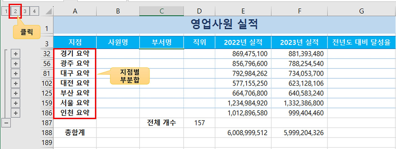
Task: Show outline level 4
Action: tap(34, 11)
